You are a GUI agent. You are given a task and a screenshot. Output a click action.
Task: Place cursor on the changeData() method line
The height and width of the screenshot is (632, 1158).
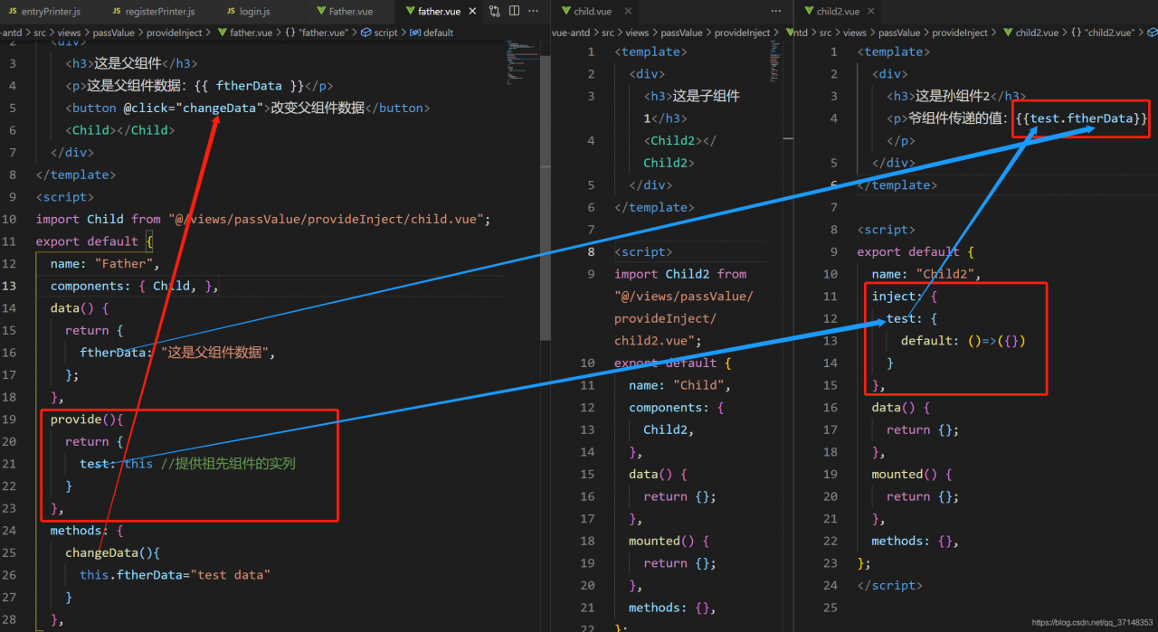pos(112,552)
